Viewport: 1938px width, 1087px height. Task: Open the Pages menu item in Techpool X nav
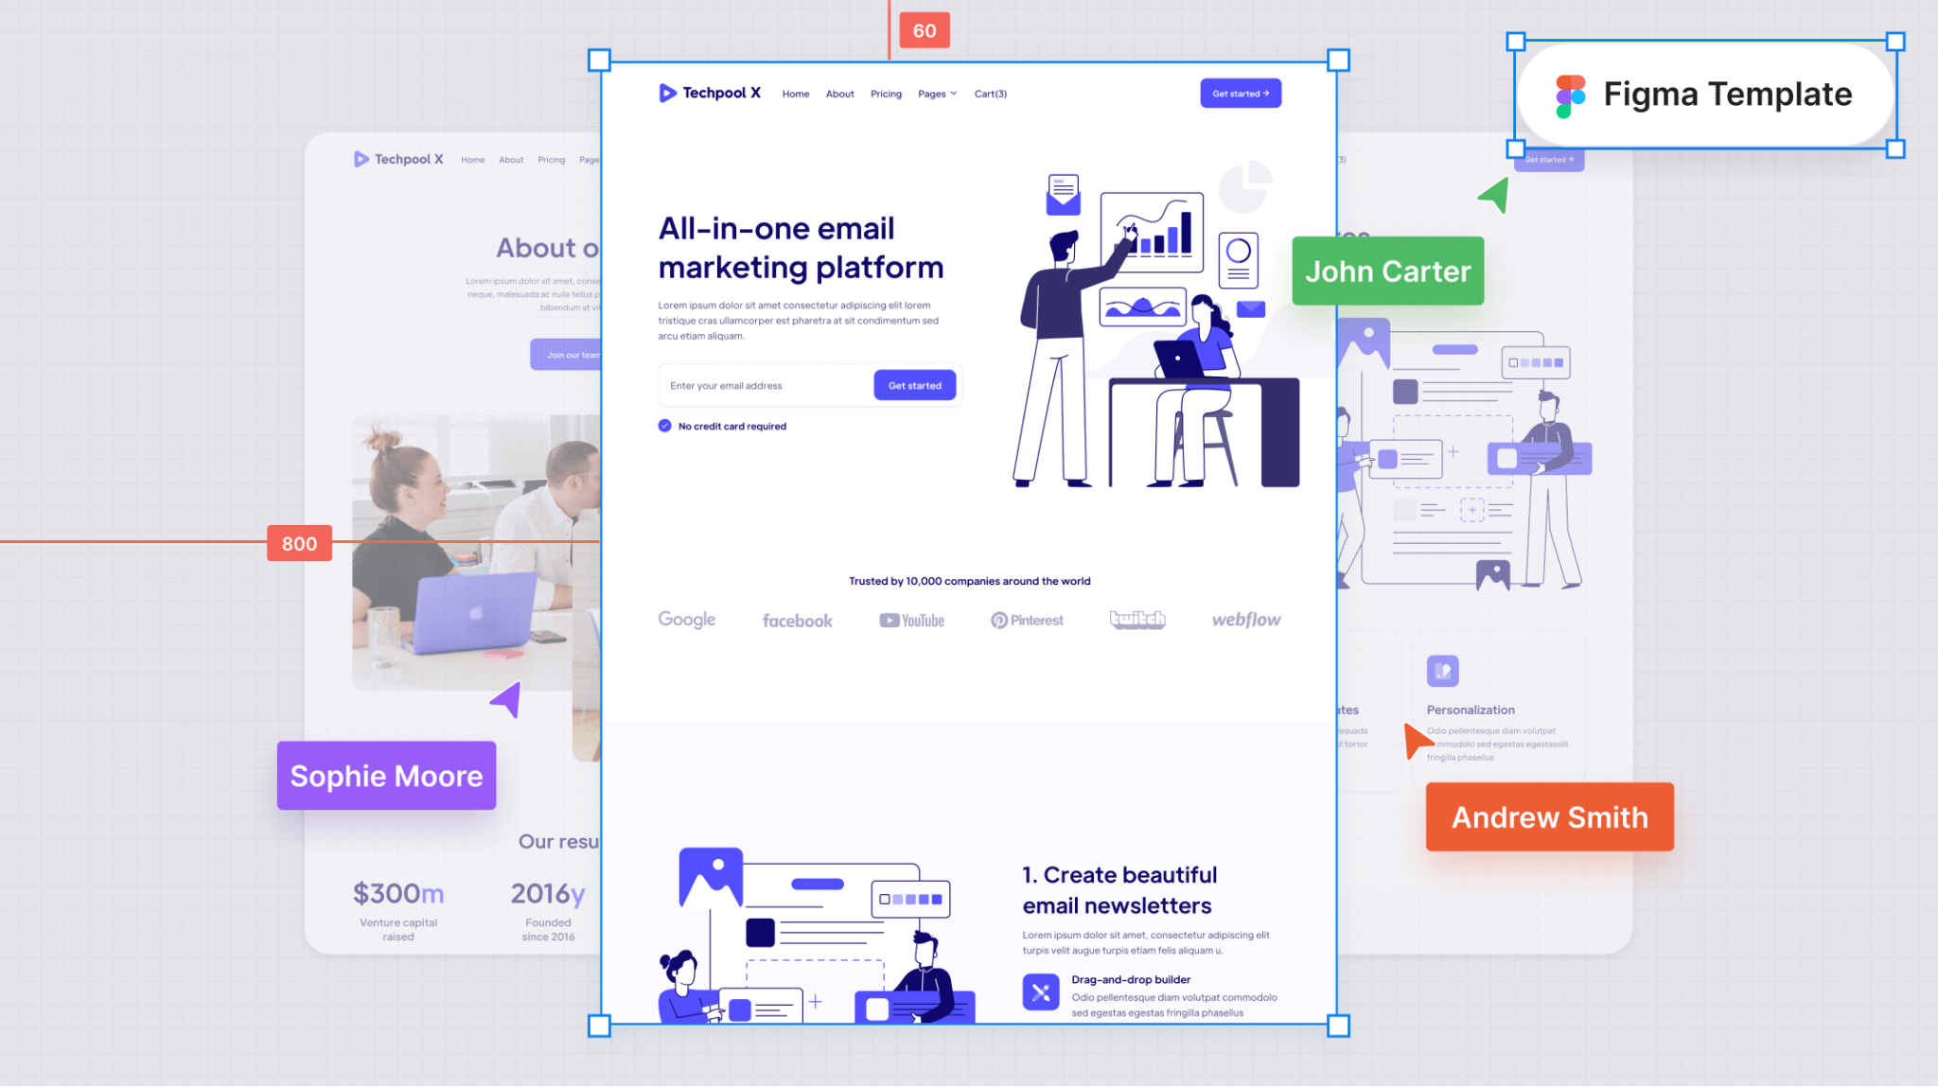click(936, 93)
